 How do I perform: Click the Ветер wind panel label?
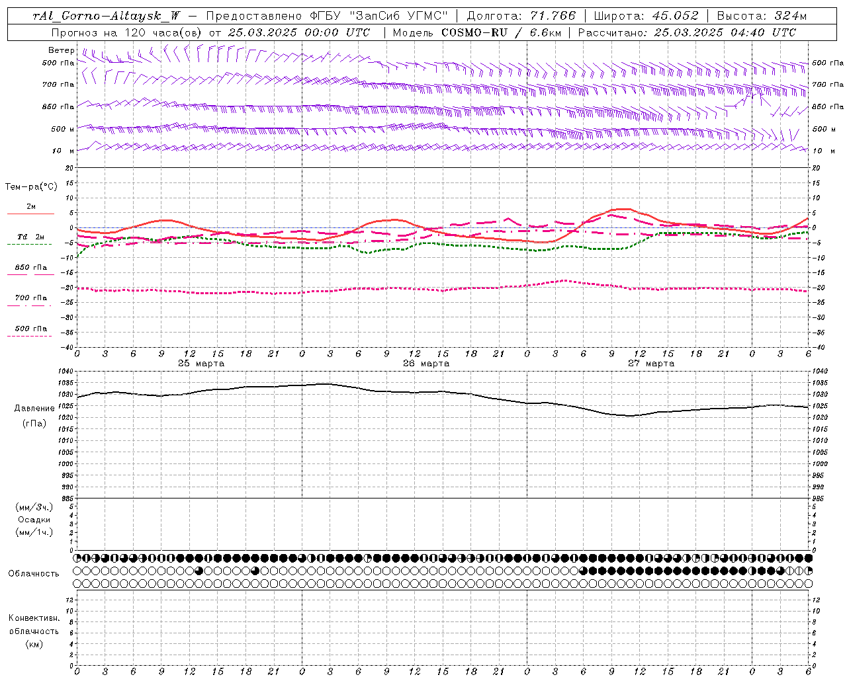coord(62,50)
